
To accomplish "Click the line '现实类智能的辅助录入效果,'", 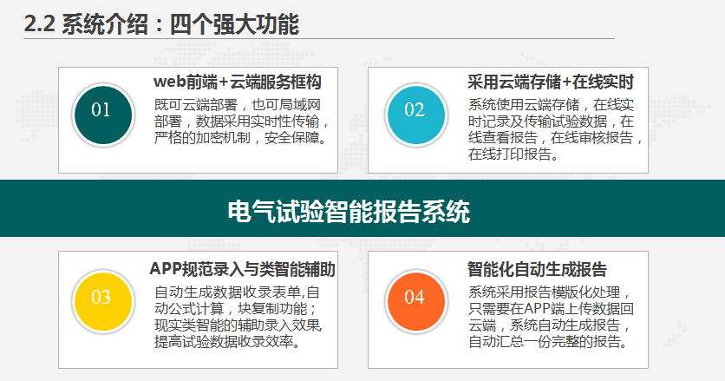I will point(238,325).
